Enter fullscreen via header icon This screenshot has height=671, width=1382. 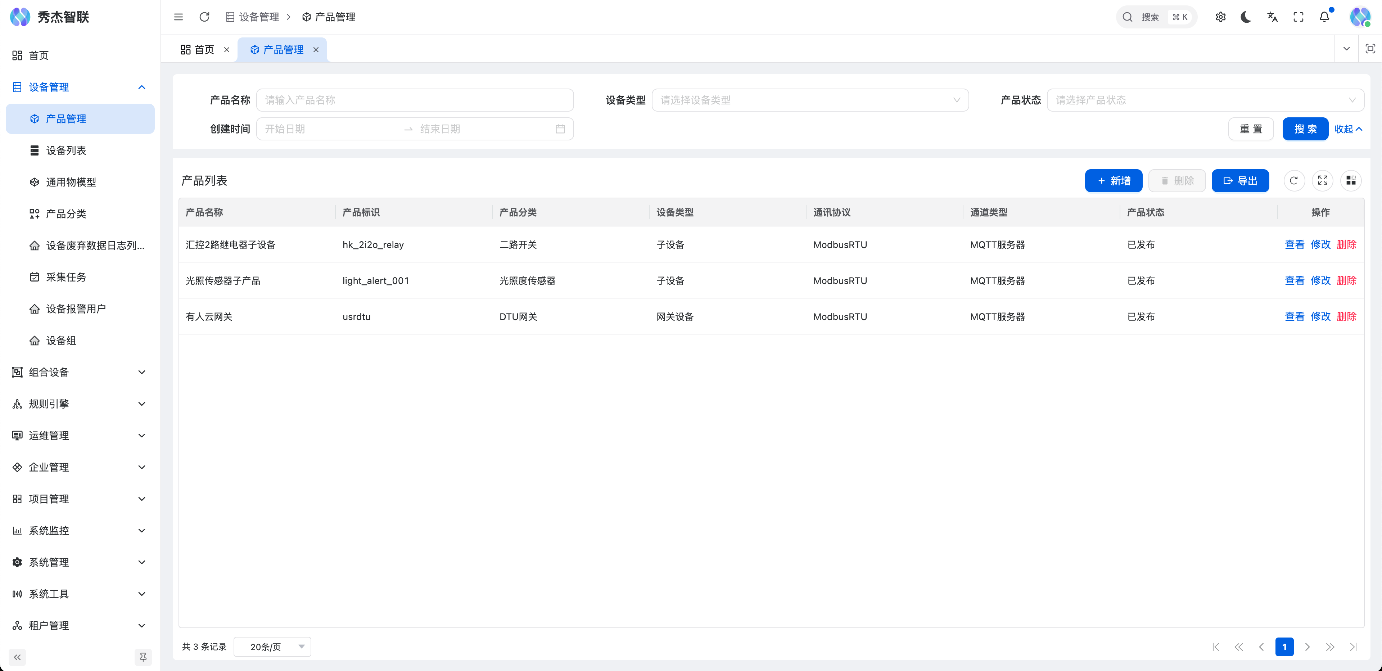point(1298,17)
